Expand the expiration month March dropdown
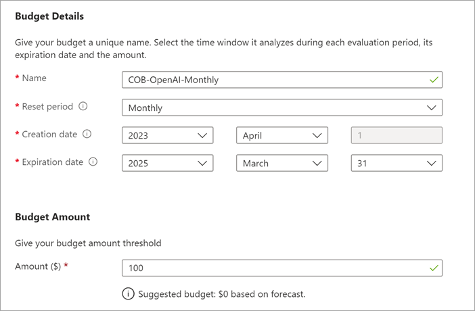475x311 pixels. coord(281,163)
